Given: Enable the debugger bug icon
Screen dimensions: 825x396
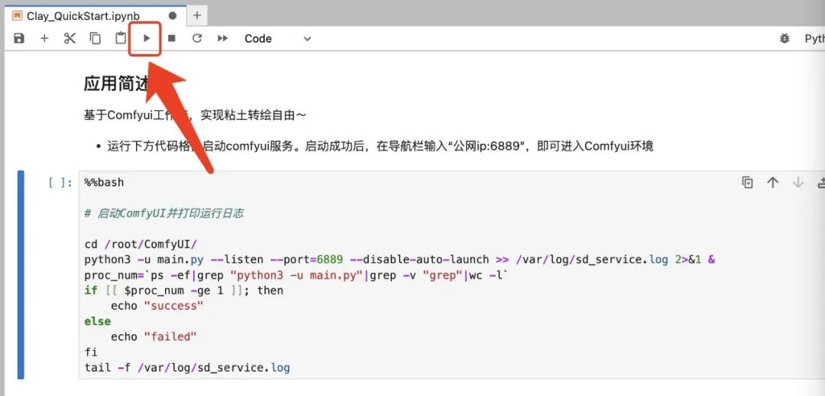Looking at the screenshot, I should click(x=785, y=38).
